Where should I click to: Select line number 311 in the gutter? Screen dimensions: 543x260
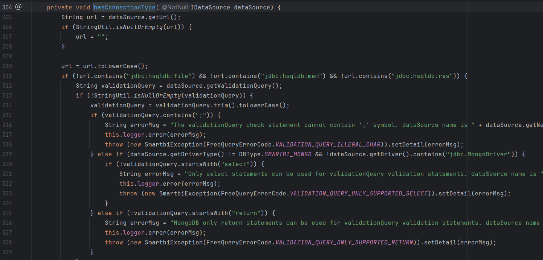(x=7, y=76)
